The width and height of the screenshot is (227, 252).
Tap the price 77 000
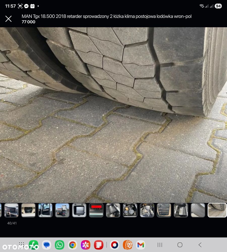pos(28,22)
